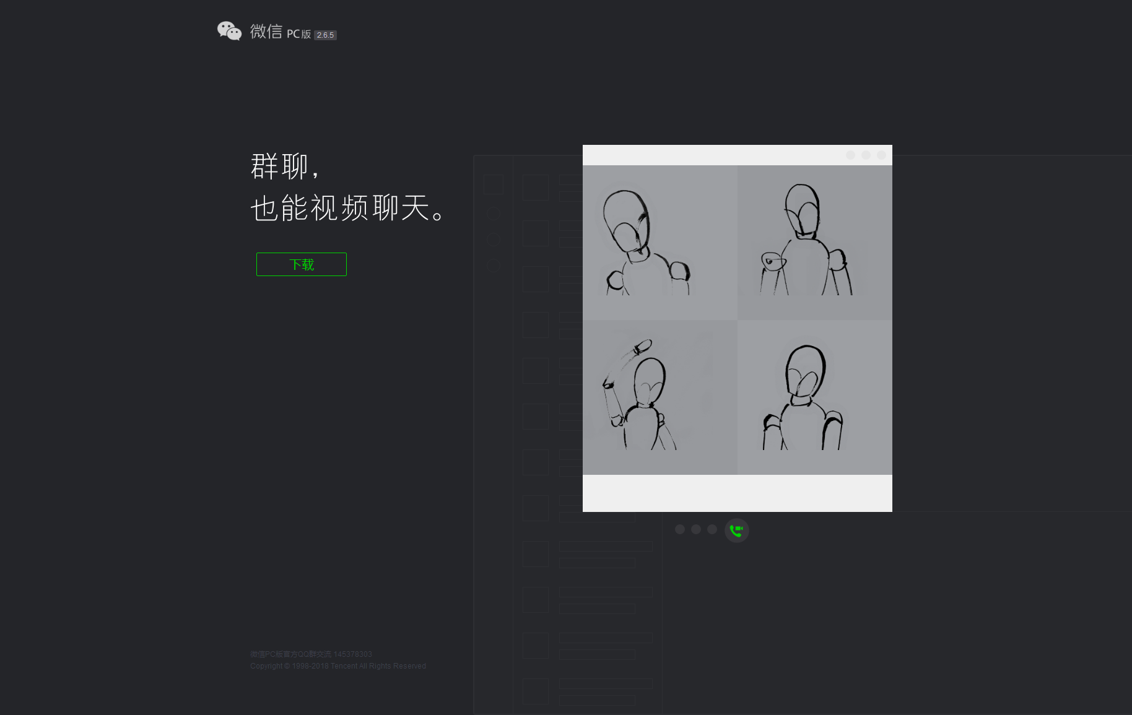The height and width of the screenshot is (715, 1132).
Task: Click the WeChat double-bubble logo icon
Action: tap(229, 30)
